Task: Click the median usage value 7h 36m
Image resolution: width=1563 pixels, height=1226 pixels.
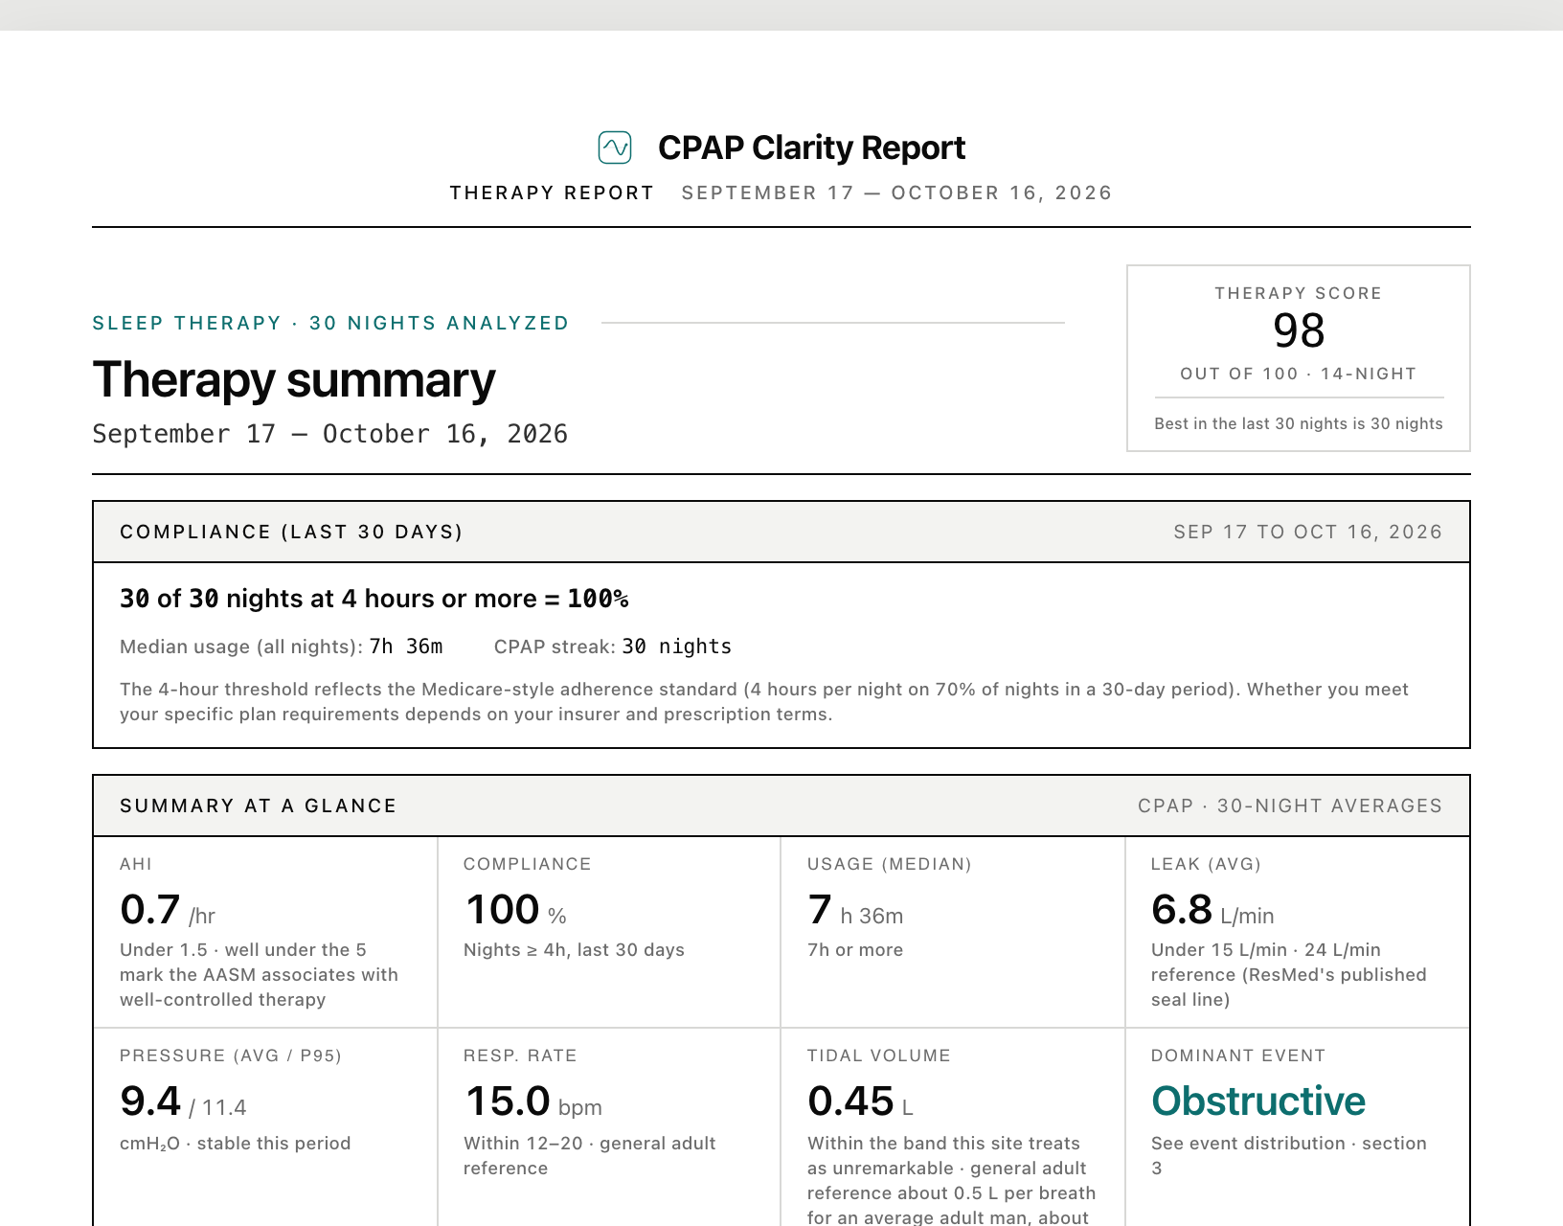Action: (x=406, y=647)
